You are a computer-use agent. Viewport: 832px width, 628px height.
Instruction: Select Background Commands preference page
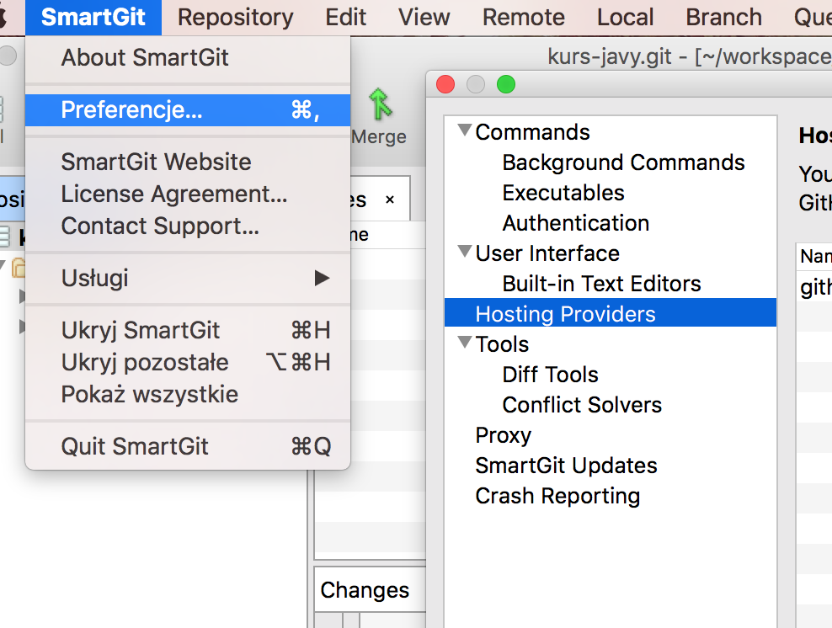pyautogui.click(x=623, y=162)
